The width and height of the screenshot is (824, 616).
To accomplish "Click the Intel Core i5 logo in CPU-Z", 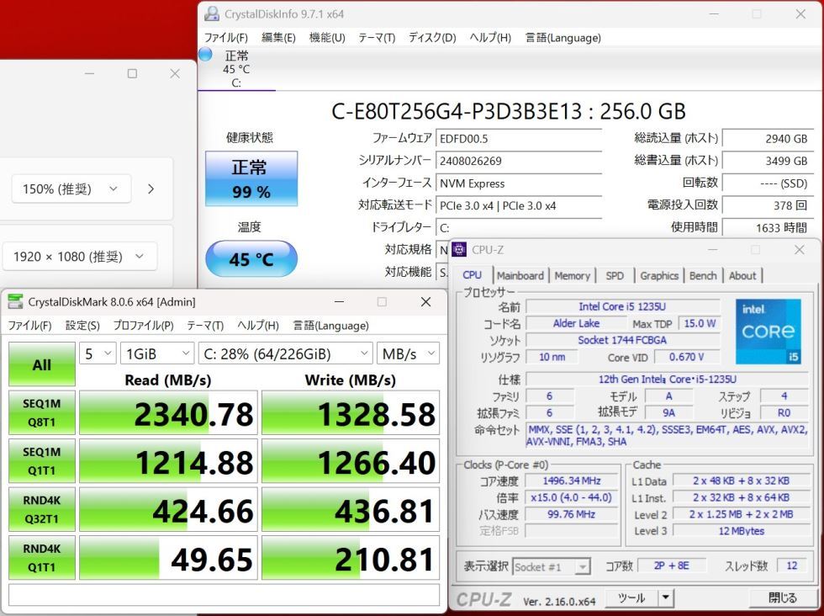I will (x=768, y=331).
